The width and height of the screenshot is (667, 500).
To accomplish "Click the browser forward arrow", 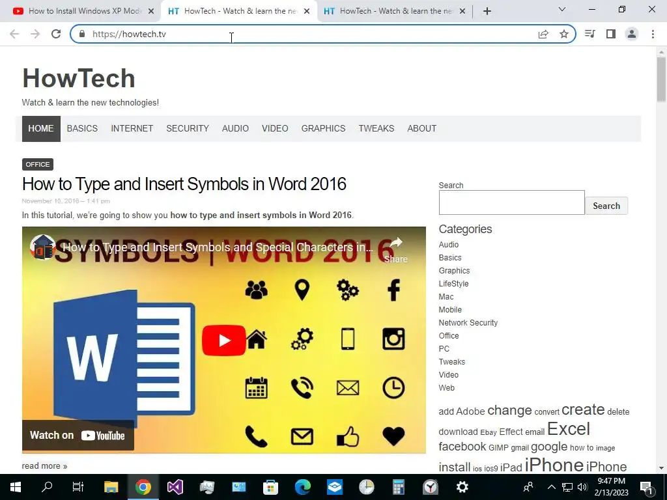I will click(x=35, y=34).
